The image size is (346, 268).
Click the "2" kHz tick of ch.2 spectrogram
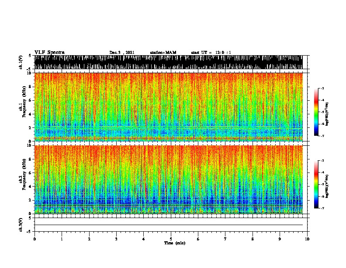31,200
